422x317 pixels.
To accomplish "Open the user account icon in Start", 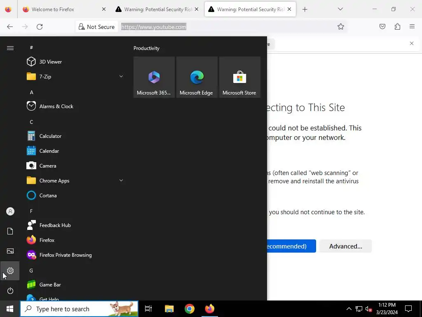I will tap(10, 211).
